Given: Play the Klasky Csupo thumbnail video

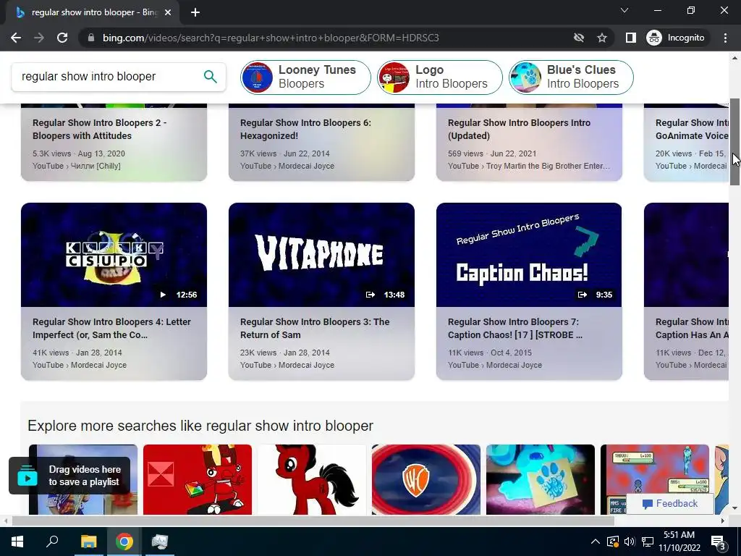Looking at the screenshot, I should coord(114,255).
